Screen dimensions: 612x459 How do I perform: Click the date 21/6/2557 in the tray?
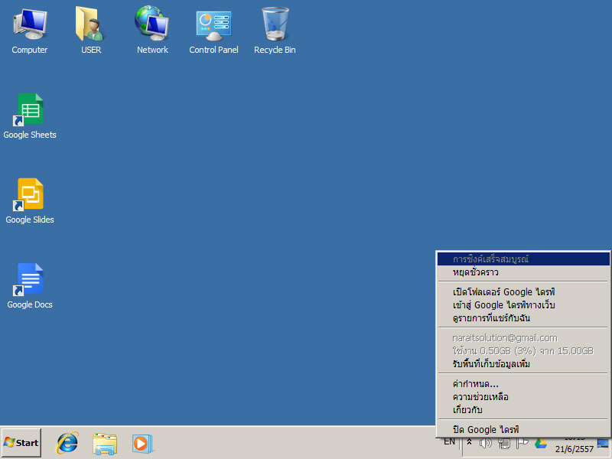click(575, 449)
